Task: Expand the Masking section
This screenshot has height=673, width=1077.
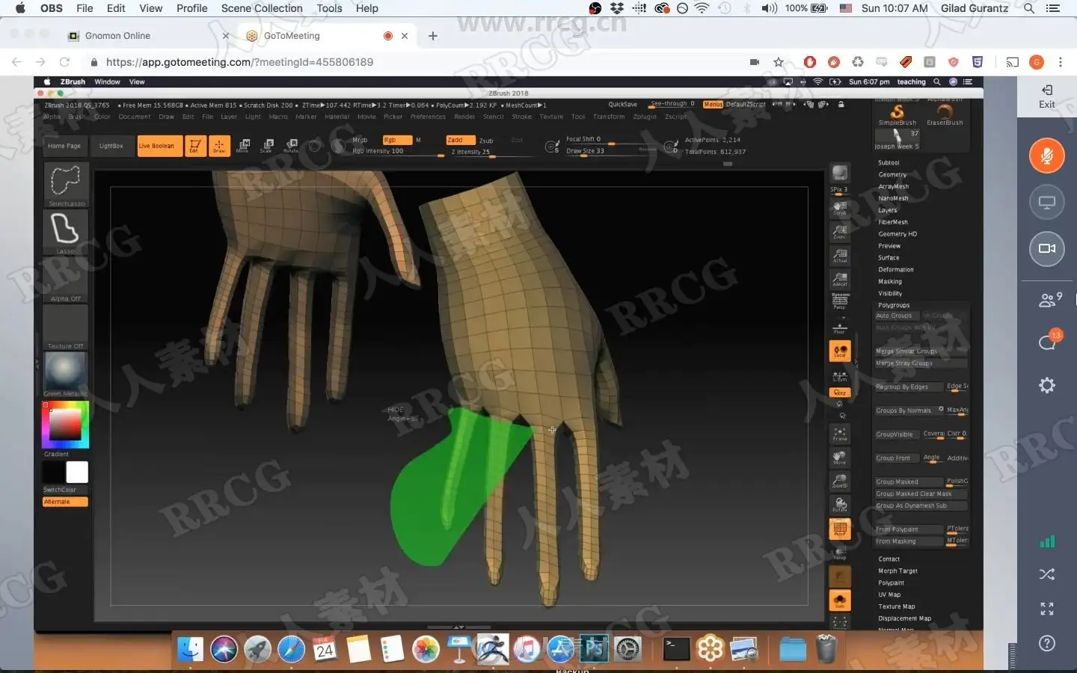Action: 890,281
